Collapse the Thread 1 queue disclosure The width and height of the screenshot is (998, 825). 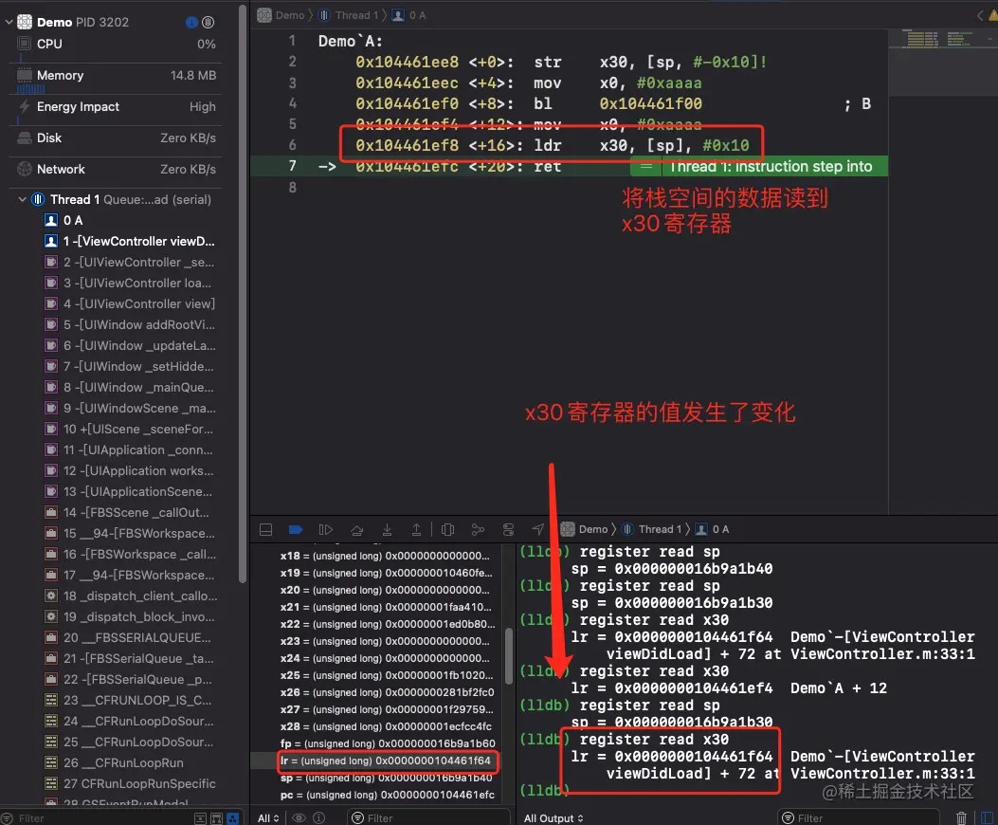[21, 199]
